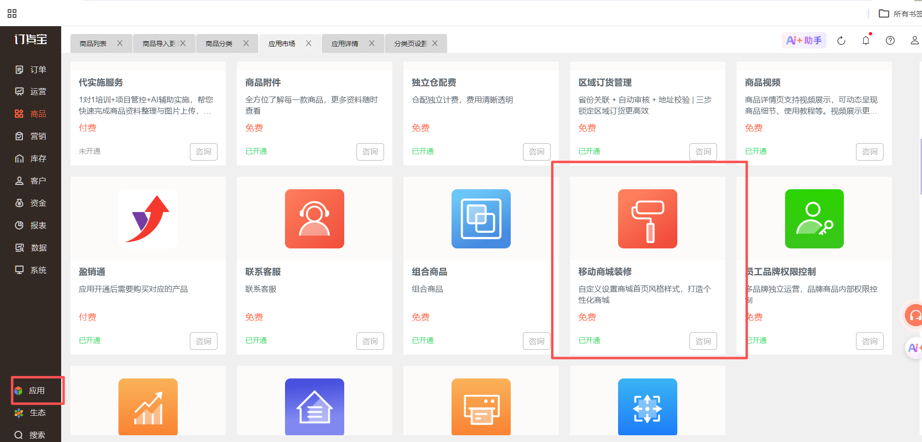Open the browser apps grid icon
This screenshot has height=442, width=922.
click(12, 14)
